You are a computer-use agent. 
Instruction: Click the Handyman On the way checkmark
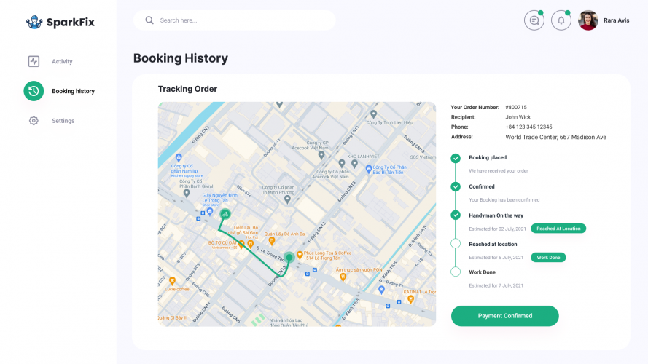(456, 215)
